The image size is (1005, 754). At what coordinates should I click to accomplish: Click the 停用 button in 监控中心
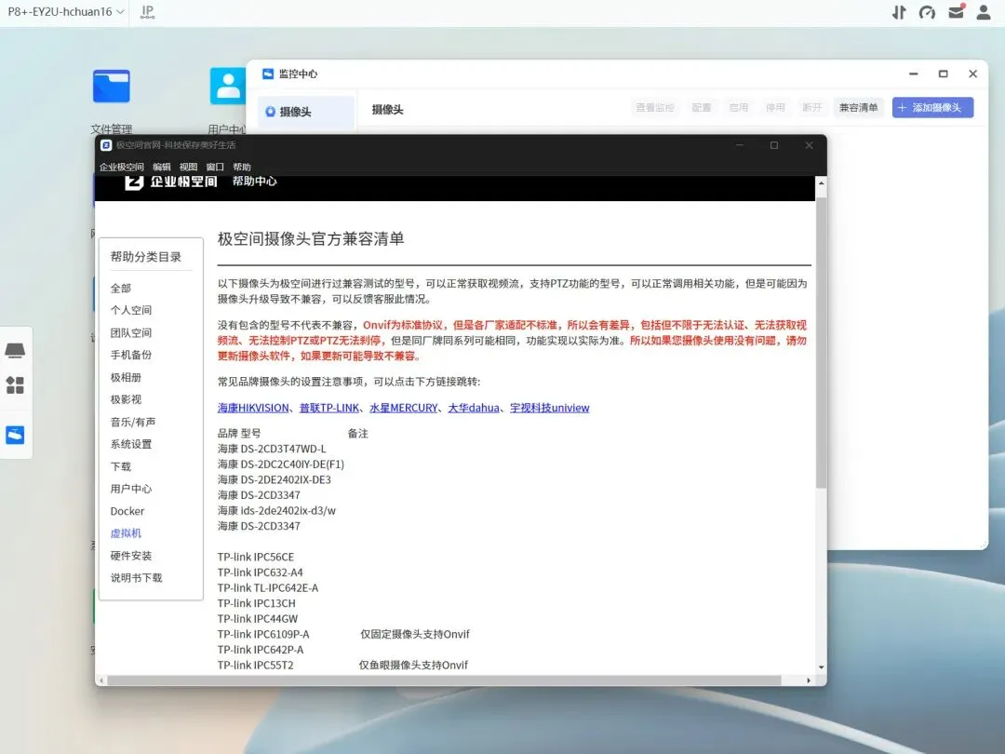click(x=775, y=108)
